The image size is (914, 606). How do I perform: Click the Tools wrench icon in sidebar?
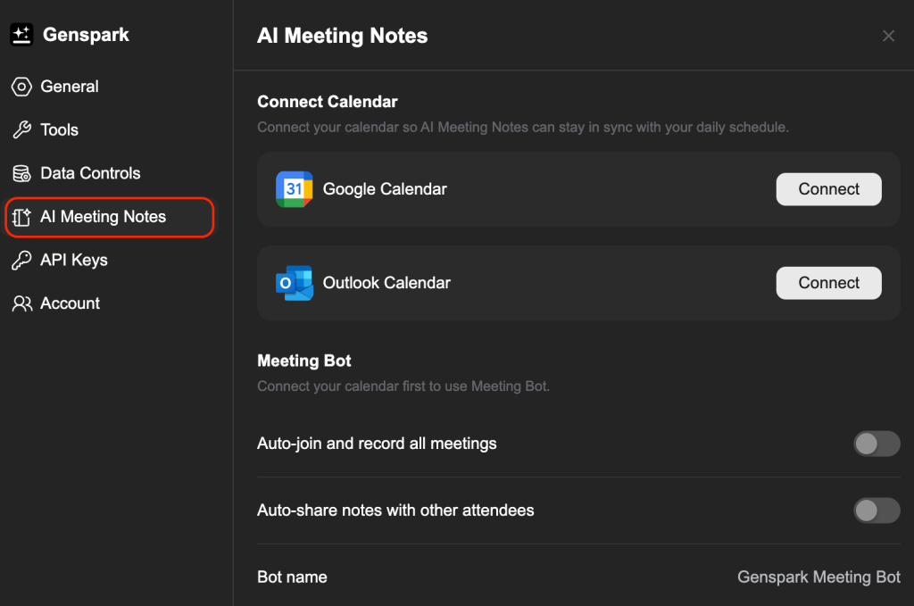(21, 129)
